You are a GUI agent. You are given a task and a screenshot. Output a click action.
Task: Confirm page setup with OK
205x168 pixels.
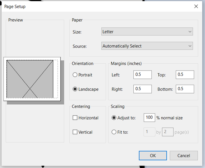click(153, 156)
